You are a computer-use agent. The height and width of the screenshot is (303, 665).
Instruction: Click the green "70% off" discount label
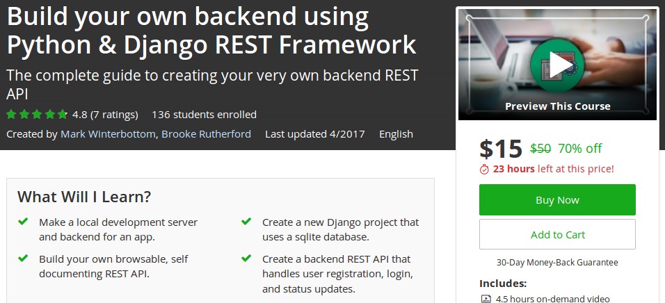[x=579, y=148]
